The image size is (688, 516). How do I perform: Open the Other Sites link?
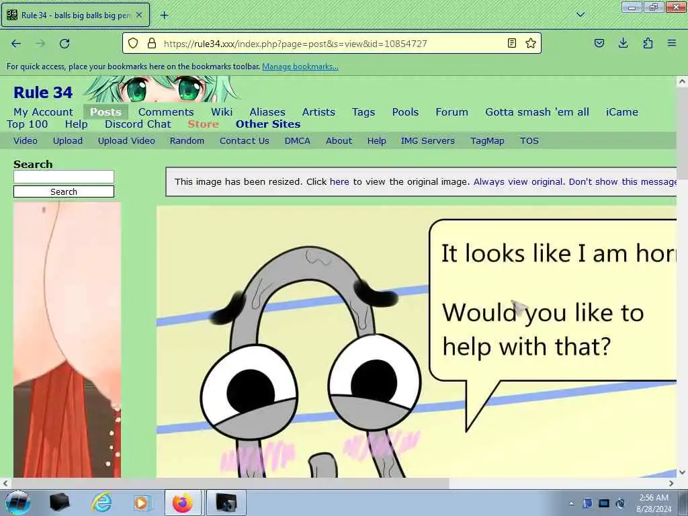point(268,124)
